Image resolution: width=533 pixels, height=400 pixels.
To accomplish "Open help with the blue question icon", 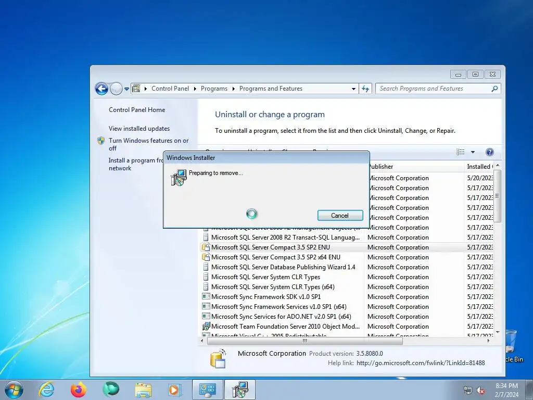I will [x=489, y=152].
